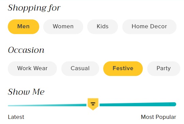Select Home Decor category
184x124 pixels.
coord(149,27)
